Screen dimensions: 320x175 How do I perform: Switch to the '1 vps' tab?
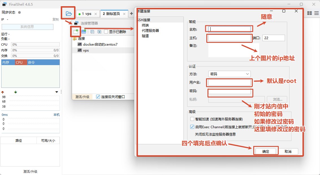88,14
